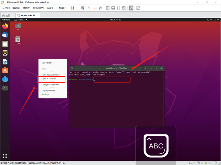Image resolution: width=221 pixels, height=165 pixels.
Task: Open the 查看(V) menu
Action: click(x=26, y=8)
